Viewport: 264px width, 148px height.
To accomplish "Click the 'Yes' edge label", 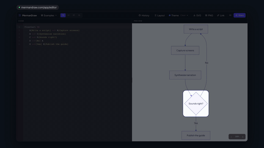I will point(196,123).
